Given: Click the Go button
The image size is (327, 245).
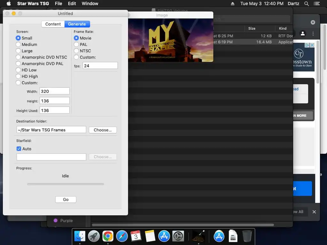Looking at the screenshot, I should point(66,200).
